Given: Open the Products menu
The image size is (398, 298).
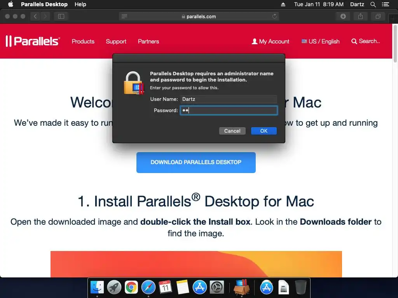Looking at the screenshot, I should pyautogui.click(x=83, y=41).
